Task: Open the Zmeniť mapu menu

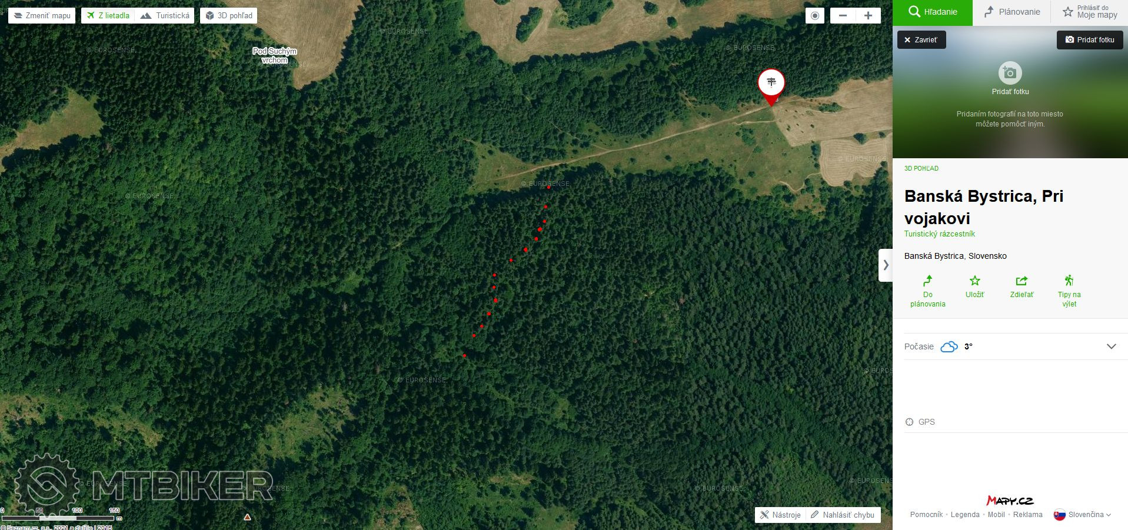Action: pyautogui.click(x=42, y=16)
